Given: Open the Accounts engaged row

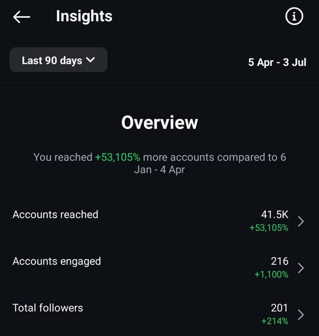Looking at the screenshot, I should [159, 268].
